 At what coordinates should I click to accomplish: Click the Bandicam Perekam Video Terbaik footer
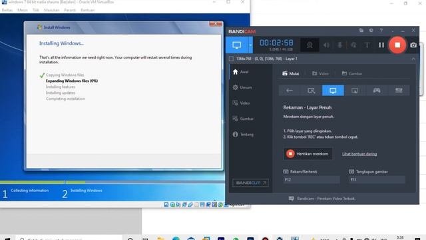322,199
